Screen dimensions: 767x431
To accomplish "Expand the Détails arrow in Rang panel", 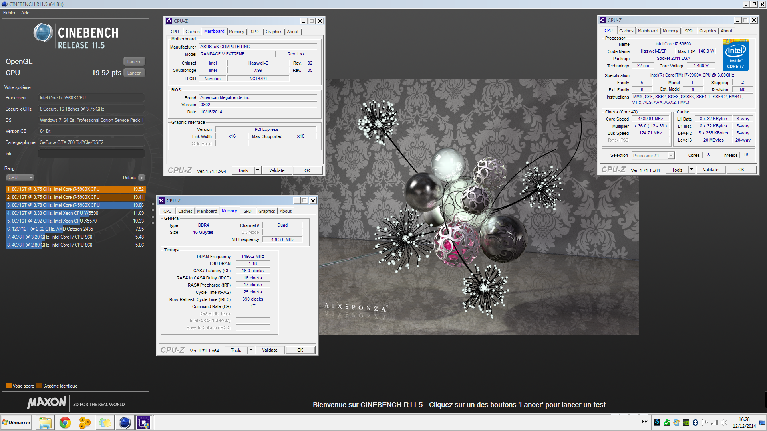I will [142, 178].
